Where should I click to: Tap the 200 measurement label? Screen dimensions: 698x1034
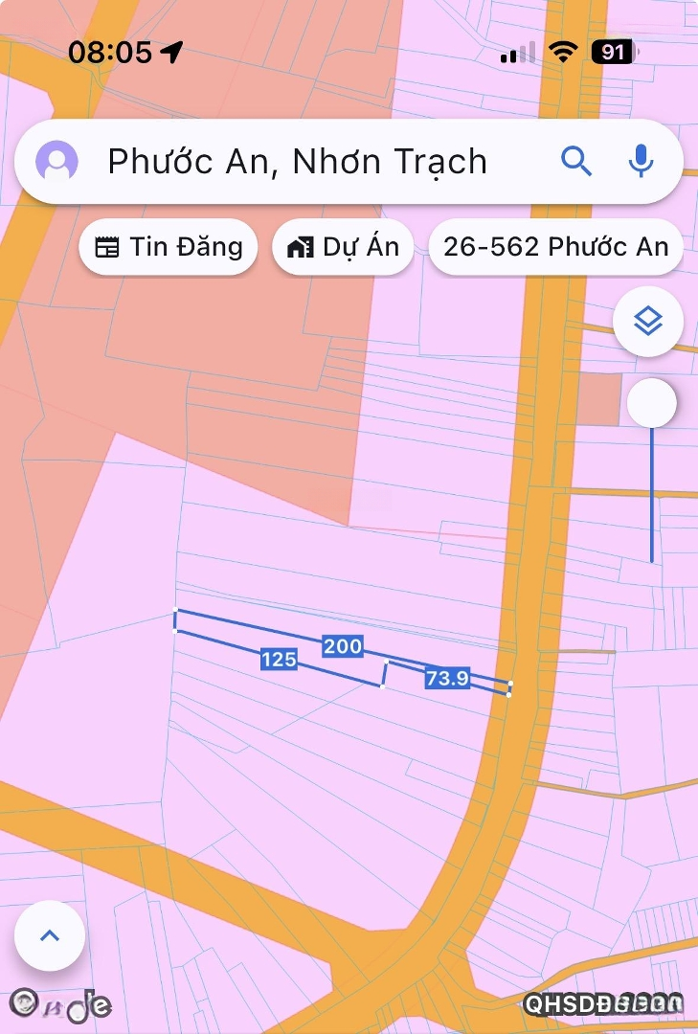click(342, 646)
